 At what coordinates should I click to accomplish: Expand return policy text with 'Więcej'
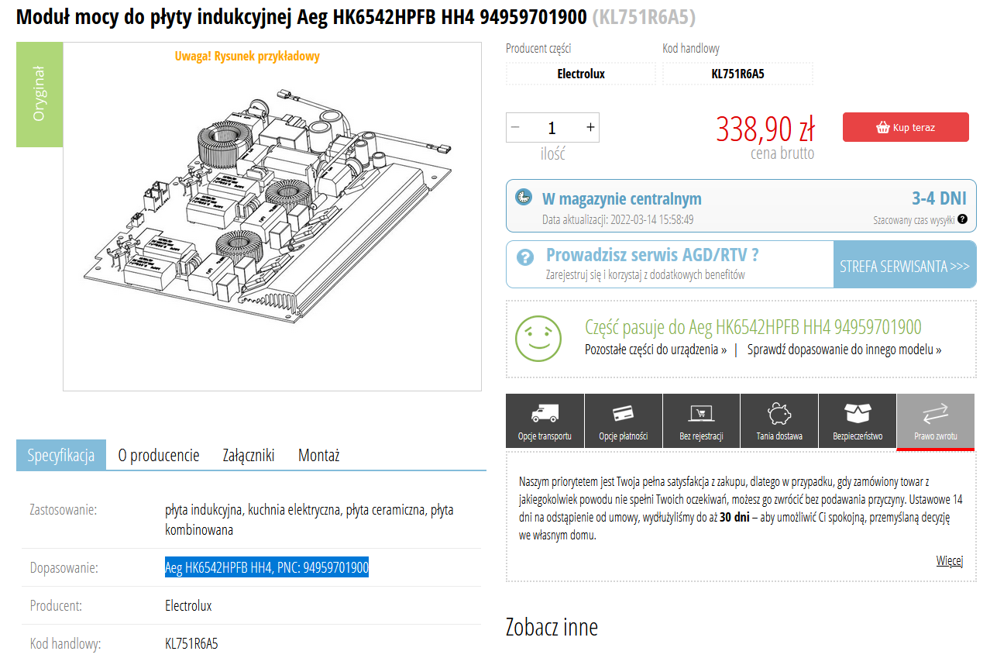pos(949,560)
